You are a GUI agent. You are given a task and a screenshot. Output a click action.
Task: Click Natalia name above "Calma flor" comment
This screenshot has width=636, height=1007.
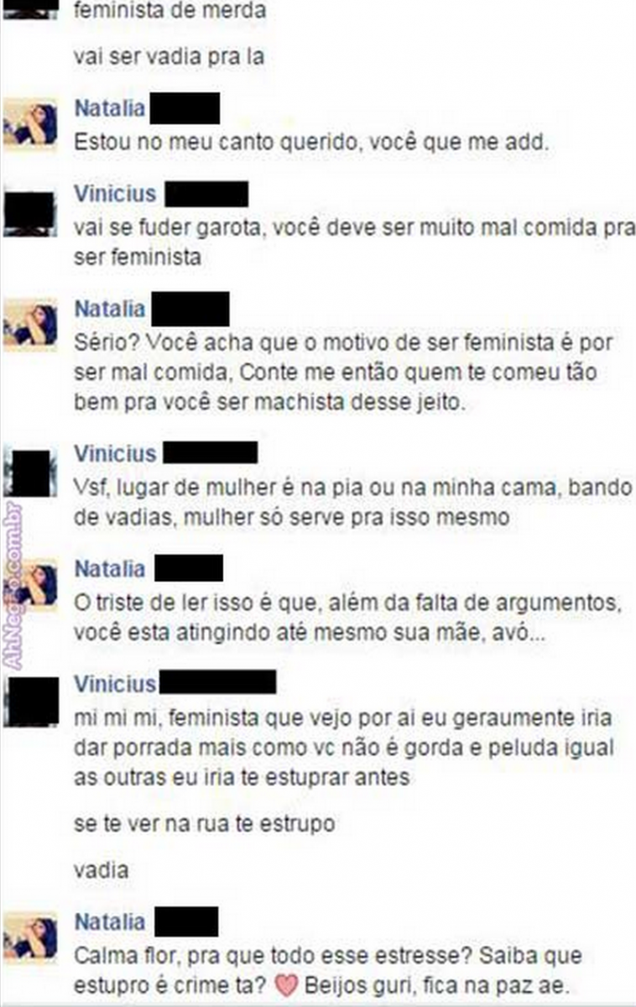tap(109, 922)
